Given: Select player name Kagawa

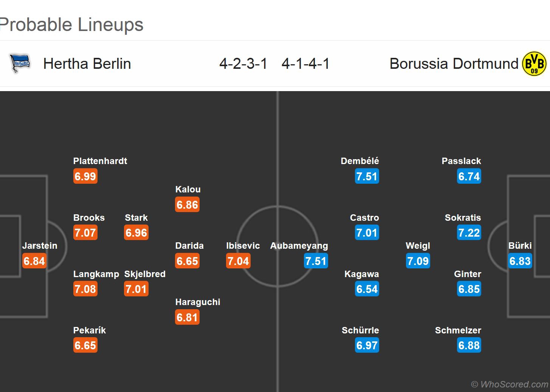Looking at the screenshot, I should pos(361,274).
